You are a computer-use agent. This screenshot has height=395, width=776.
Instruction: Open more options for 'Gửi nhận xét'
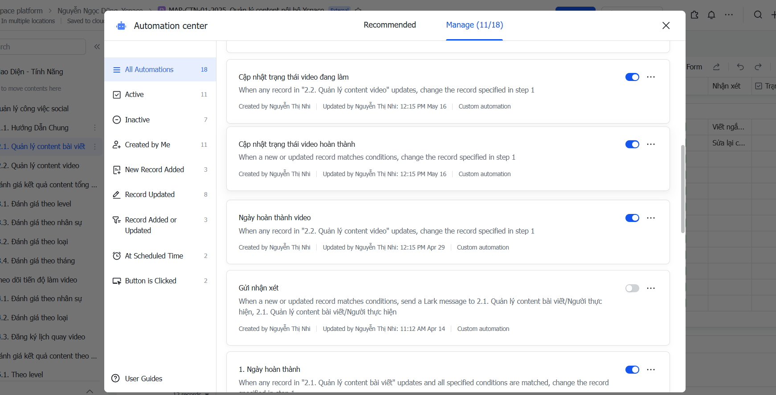651,288
